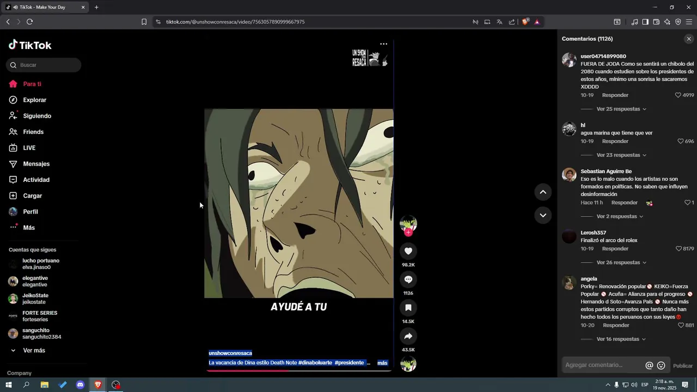The width and height of the screenshot is (697, 392).
Task: Focus the Buscar search field
Action: [44, 65]
